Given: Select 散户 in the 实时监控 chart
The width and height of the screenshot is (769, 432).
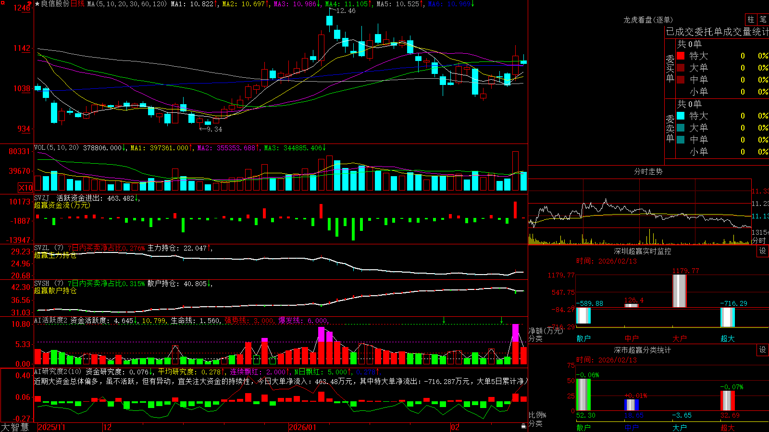Looking at the screenshot, I should click(583, 338).
